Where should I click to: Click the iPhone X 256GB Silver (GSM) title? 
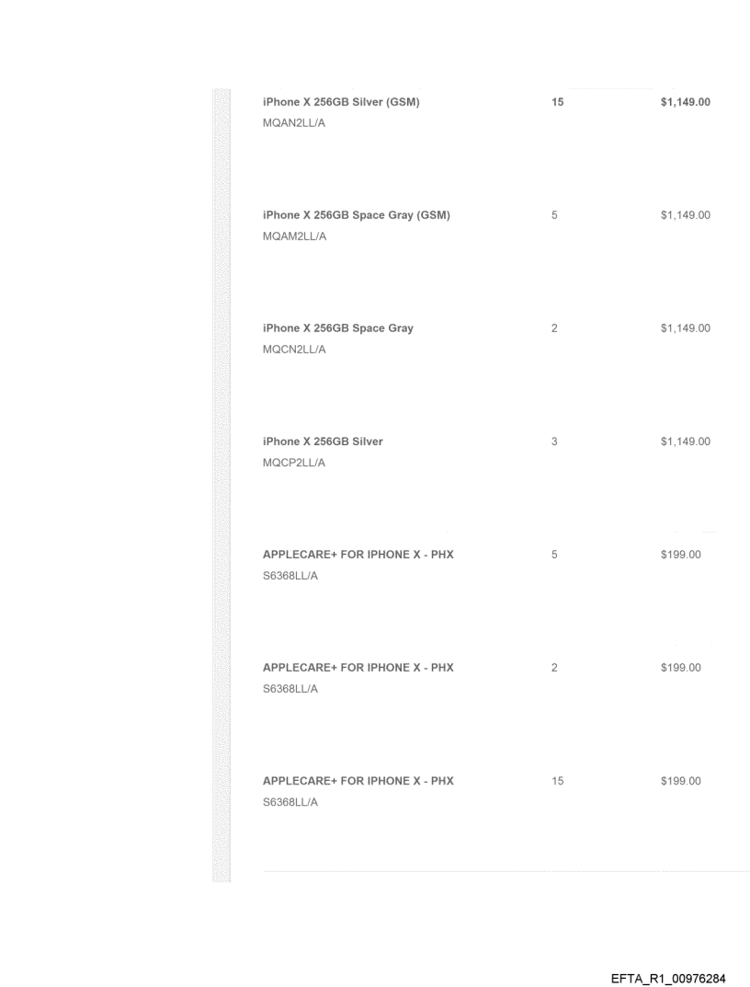[341, 102]
